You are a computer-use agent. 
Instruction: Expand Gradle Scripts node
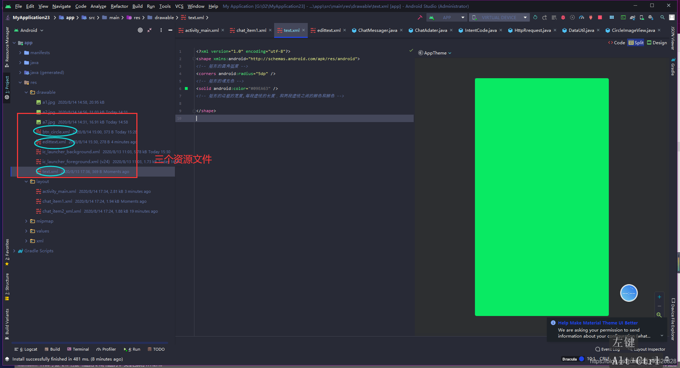pos(14,251)
